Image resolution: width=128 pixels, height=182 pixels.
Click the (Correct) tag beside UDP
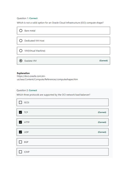click(x=102, y=132)
